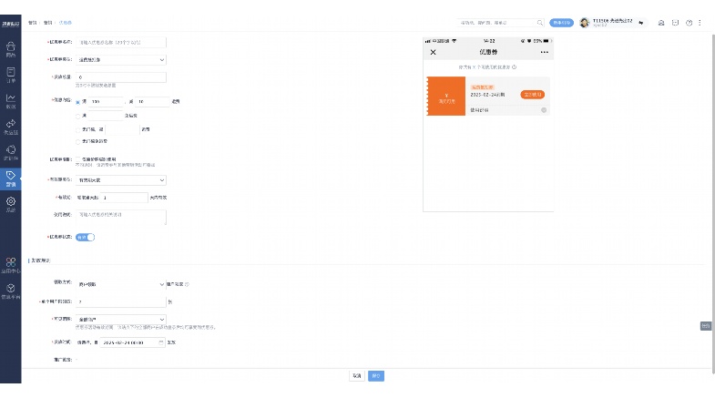Focus the empty field of the second discount option
This screenshot has width=715, height=398.
106,116
